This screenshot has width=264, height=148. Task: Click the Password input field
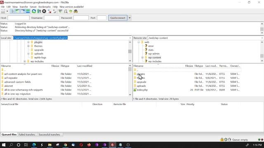(x=81, y=18)
